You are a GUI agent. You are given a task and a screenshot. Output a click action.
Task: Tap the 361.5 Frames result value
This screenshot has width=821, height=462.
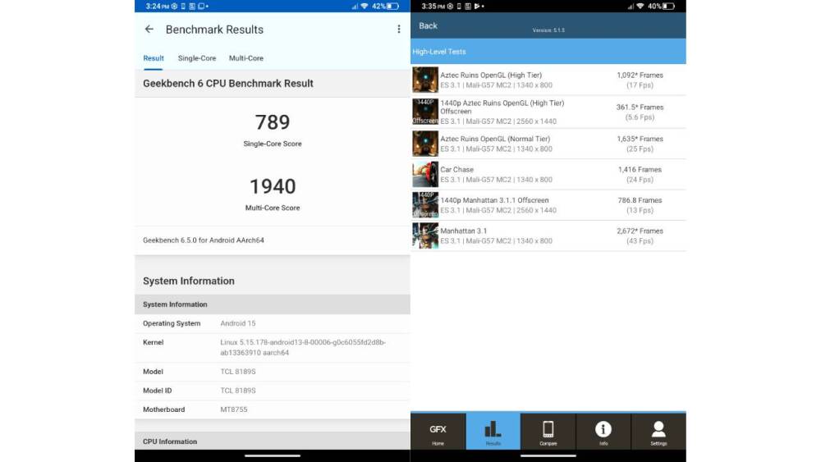click(640, 107)
